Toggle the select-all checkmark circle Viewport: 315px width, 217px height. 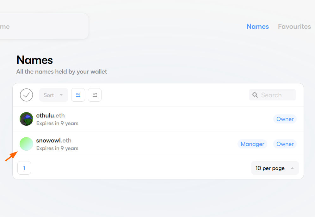26,95
